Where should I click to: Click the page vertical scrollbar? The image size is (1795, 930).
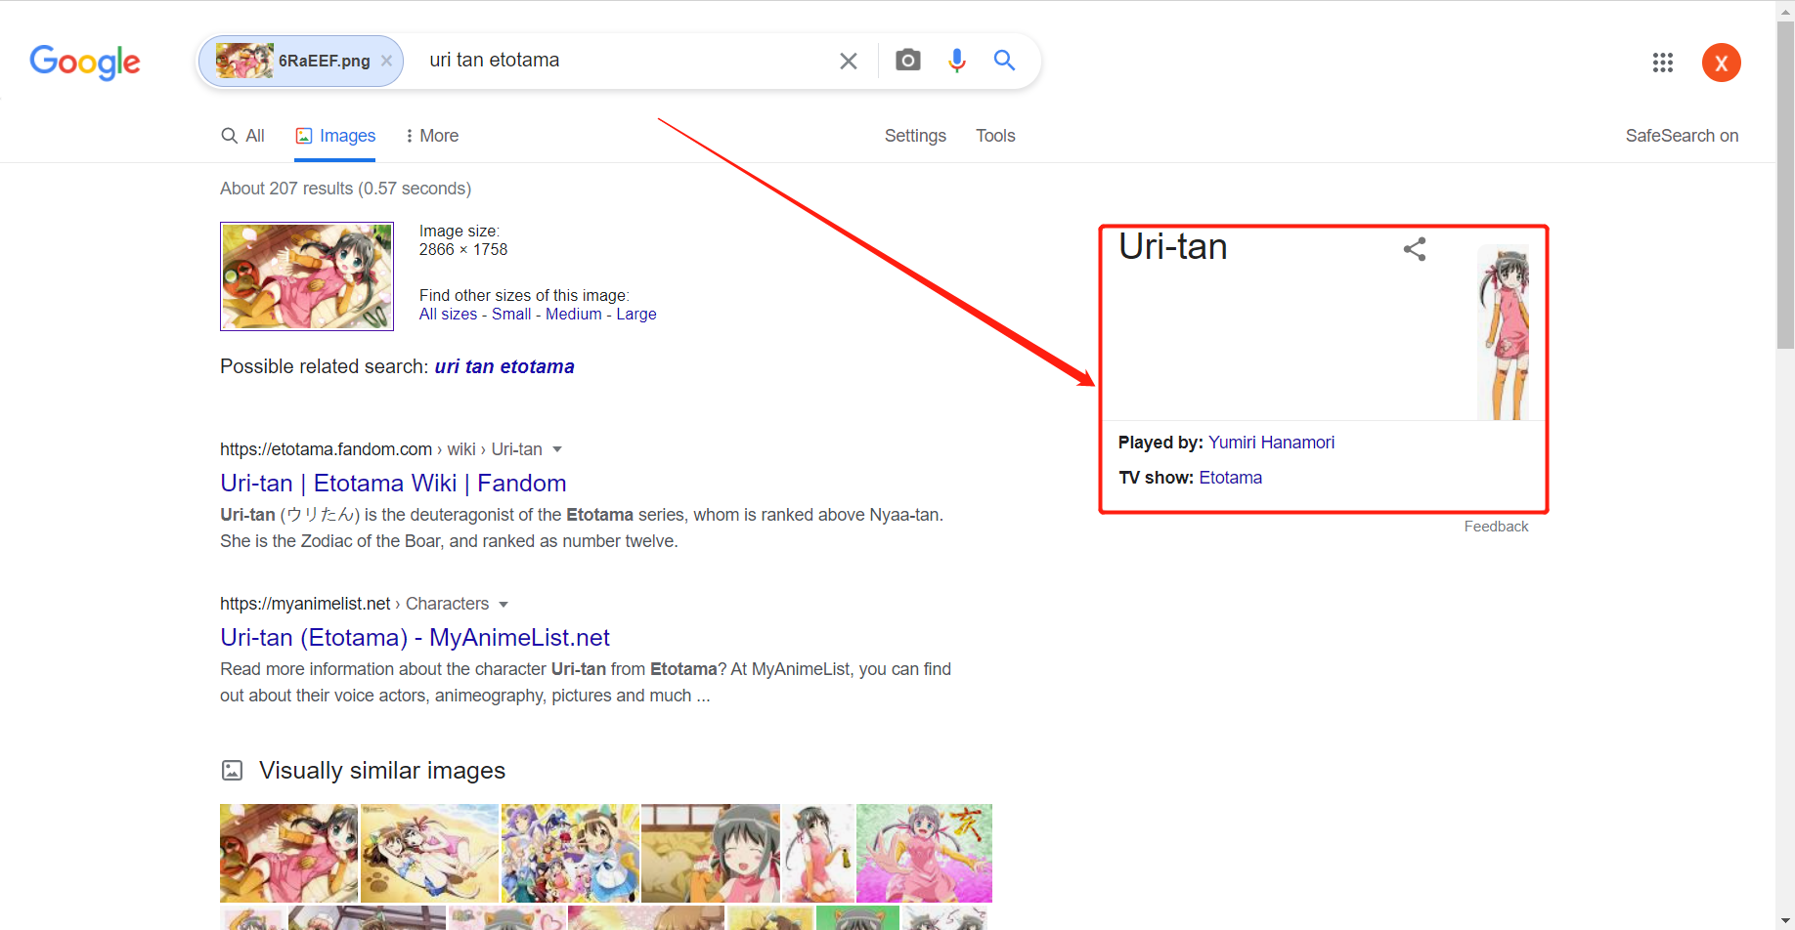pyautogui.click(x=1785, y=186)
